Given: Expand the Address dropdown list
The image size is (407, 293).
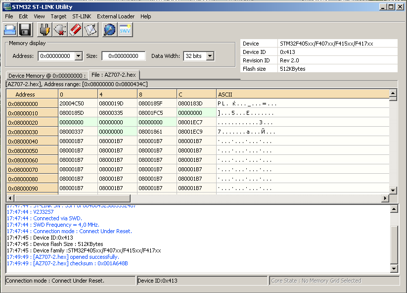Looking at the screenshot, I should pyautogui.click(x=78, y=56).
